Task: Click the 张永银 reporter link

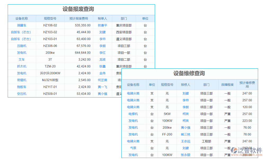Action: 185,155
